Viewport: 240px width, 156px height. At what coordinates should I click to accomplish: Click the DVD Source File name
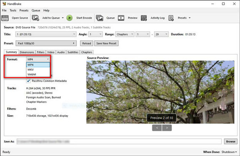coord(26,28)
